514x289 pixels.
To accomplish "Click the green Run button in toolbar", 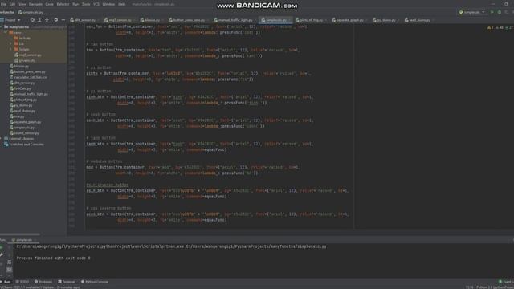I will [492, 12].
